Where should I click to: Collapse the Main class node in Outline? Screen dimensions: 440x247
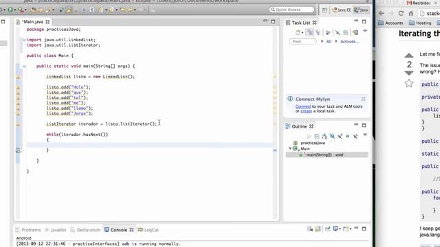[290, 149]
